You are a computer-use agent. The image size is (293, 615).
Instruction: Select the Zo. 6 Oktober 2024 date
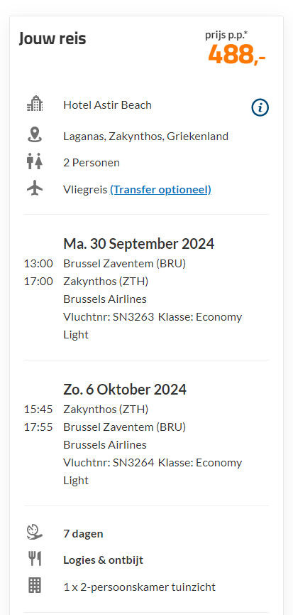click(x=125, y=390)
